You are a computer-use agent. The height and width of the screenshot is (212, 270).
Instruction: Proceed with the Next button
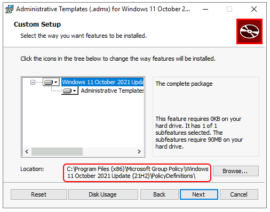[x=199, y=194]
